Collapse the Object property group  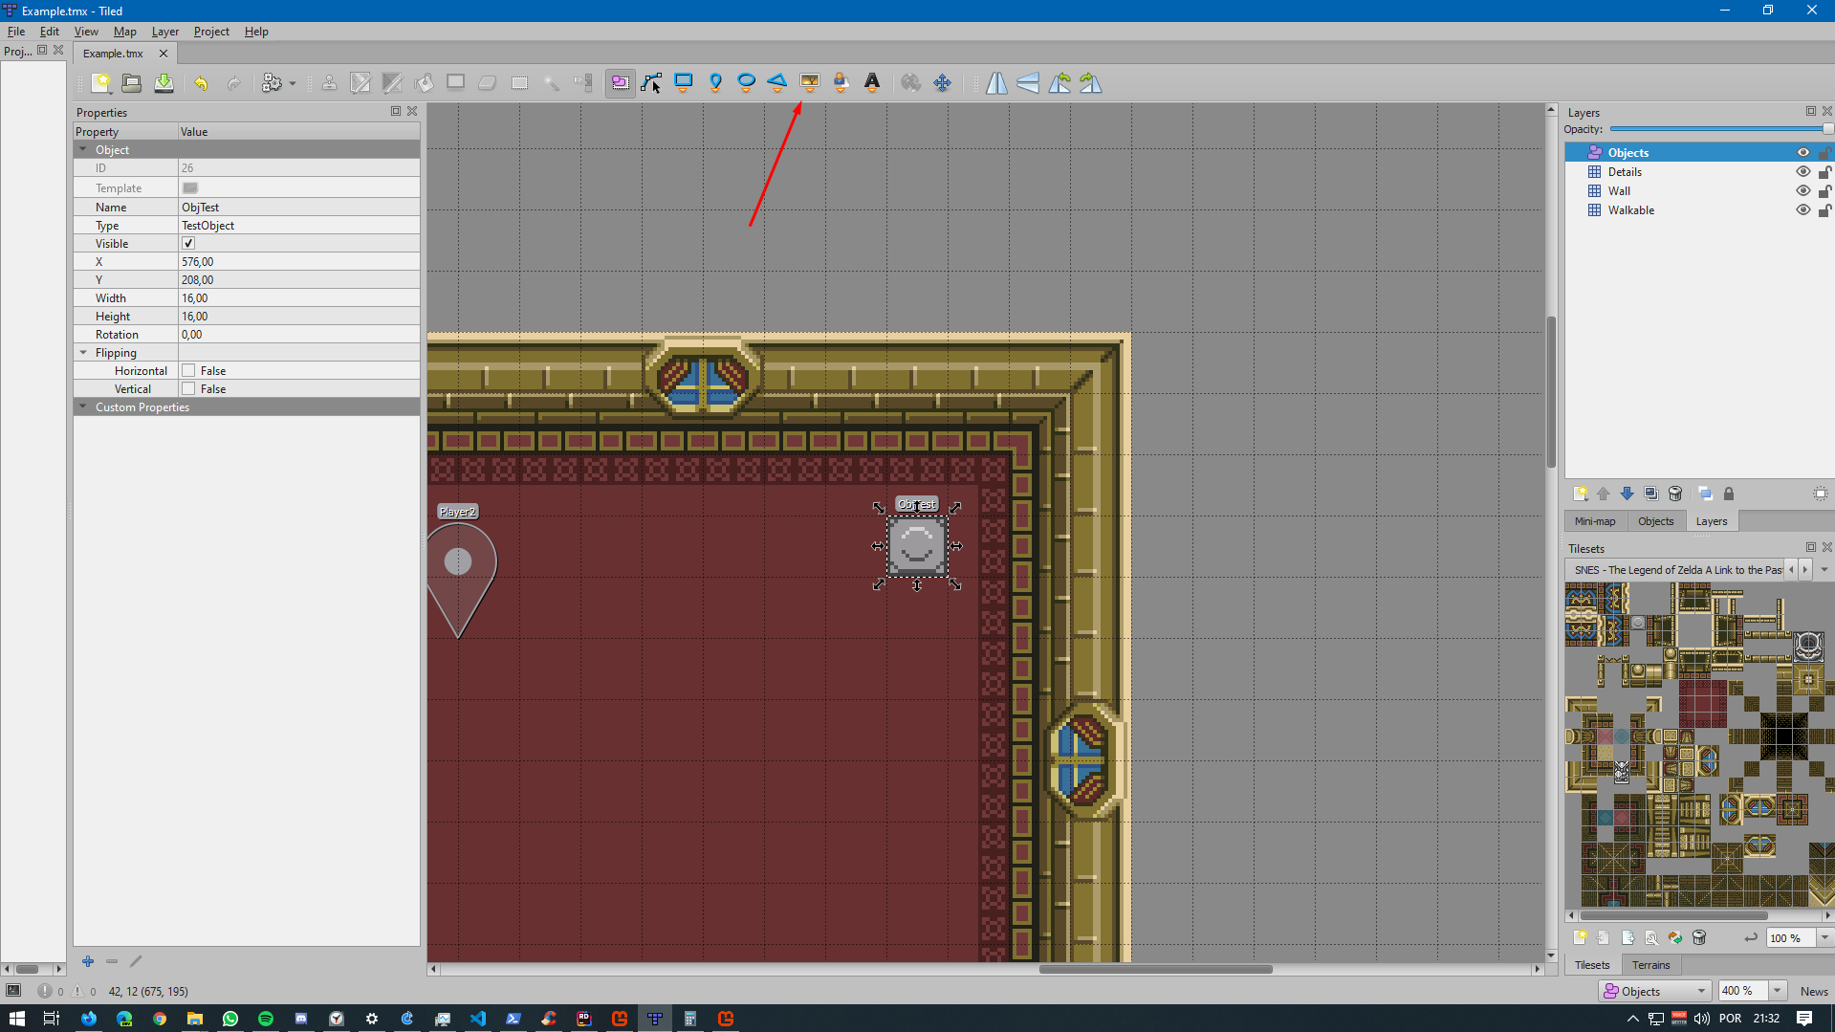(x=83, y=150)
